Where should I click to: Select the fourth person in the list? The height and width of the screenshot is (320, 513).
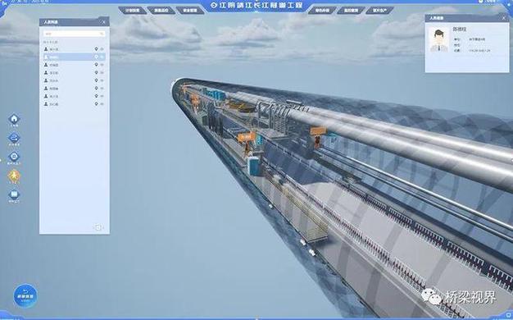pos(75,73)
